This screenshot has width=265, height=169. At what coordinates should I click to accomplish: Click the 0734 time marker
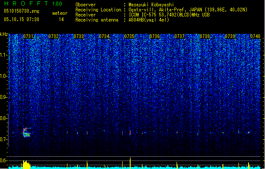coord(104,36)
